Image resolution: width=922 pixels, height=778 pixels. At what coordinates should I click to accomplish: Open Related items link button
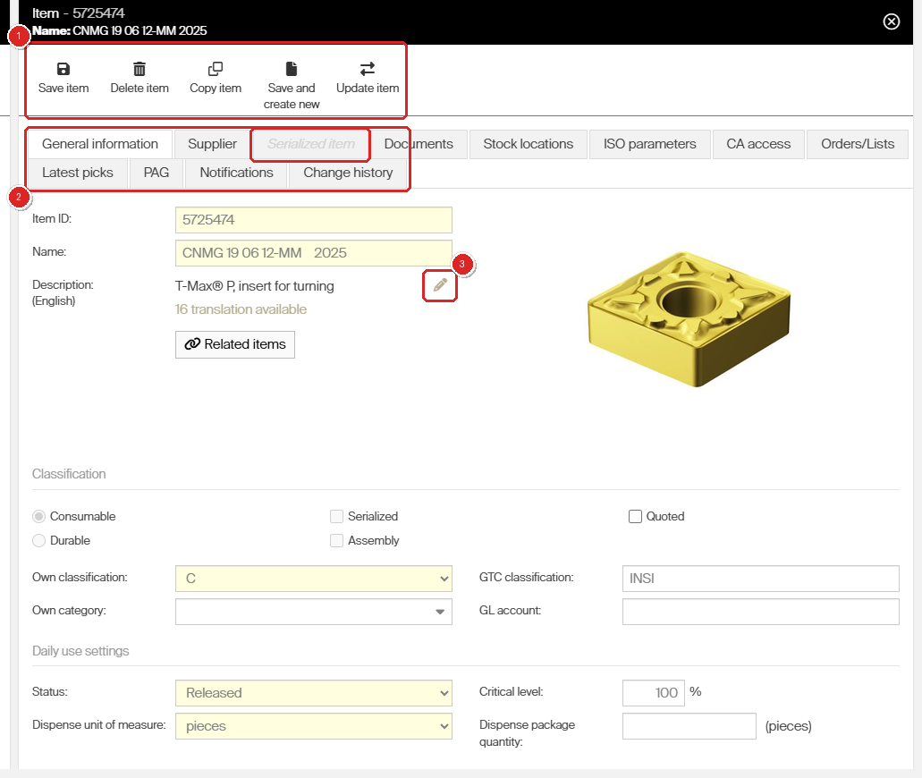coord(235,344)
